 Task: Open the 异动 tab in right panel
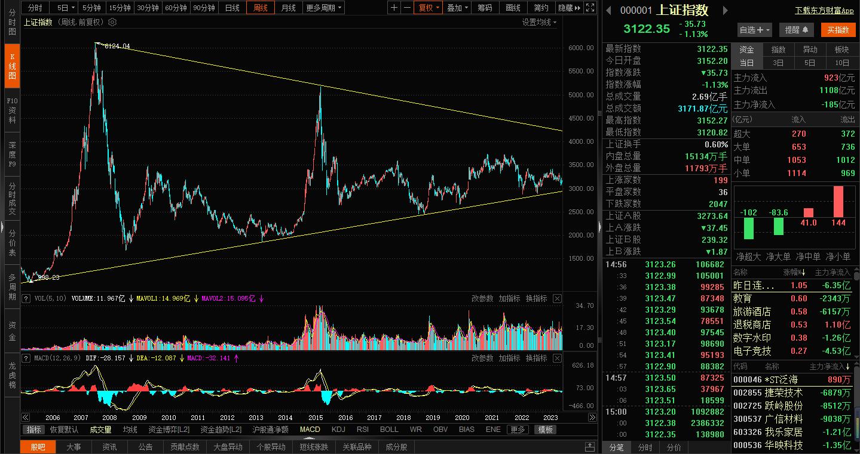[810, 50]
